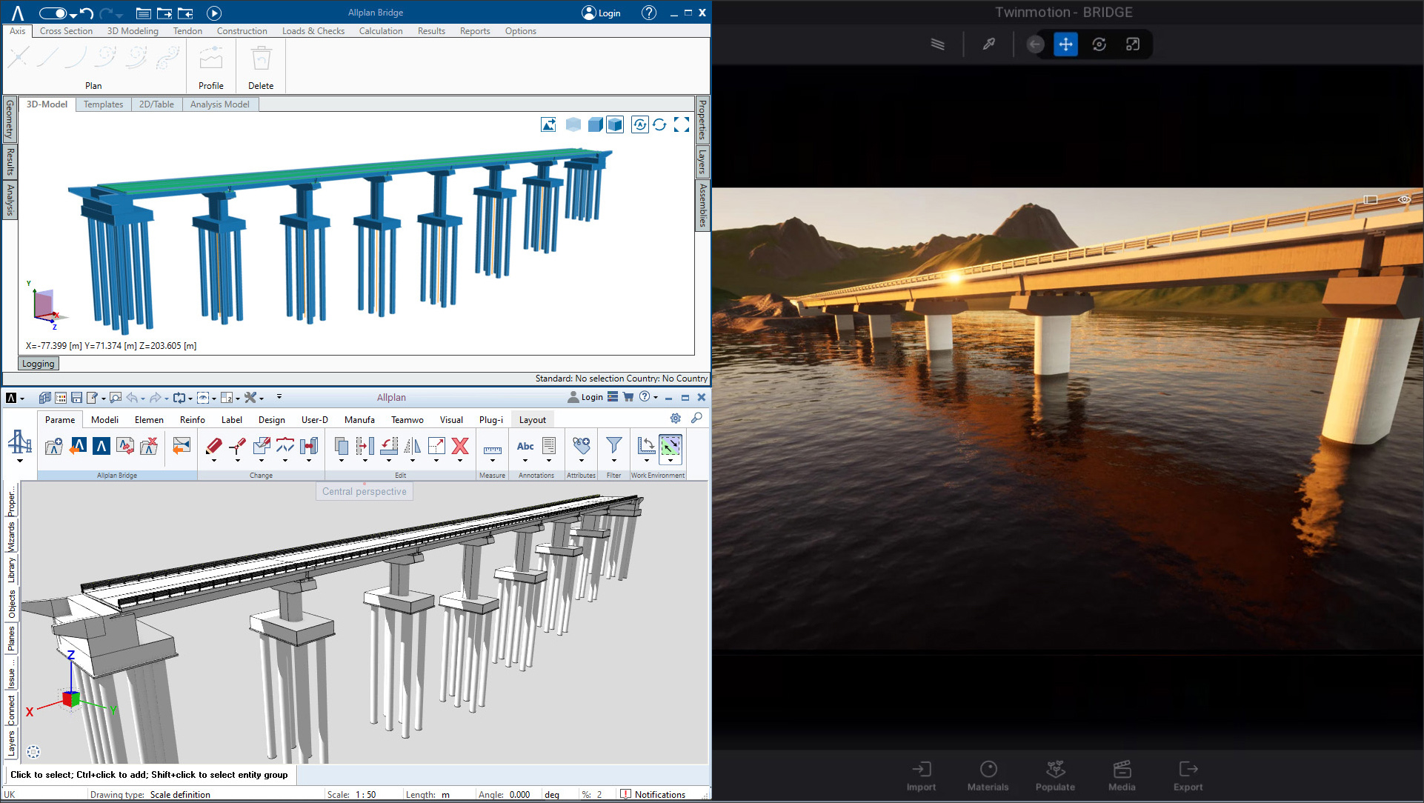Click the gear settings icon in Allplan ribbon
1424x803 pixels.
tap(676, 419)
